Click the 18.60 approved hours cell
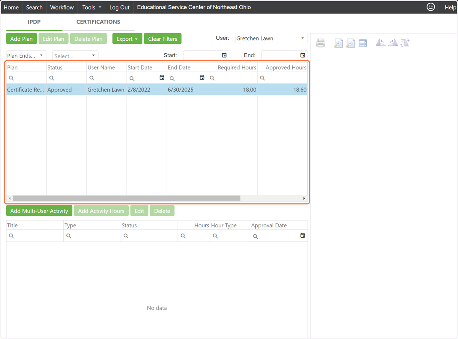 (x=282, y=90)
